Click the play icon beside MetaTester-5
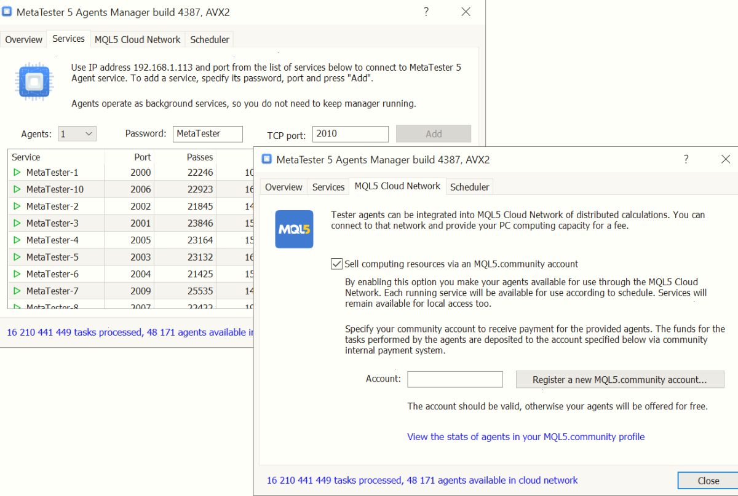The height and width of the screenshot is (496, 738). point(17,257)
